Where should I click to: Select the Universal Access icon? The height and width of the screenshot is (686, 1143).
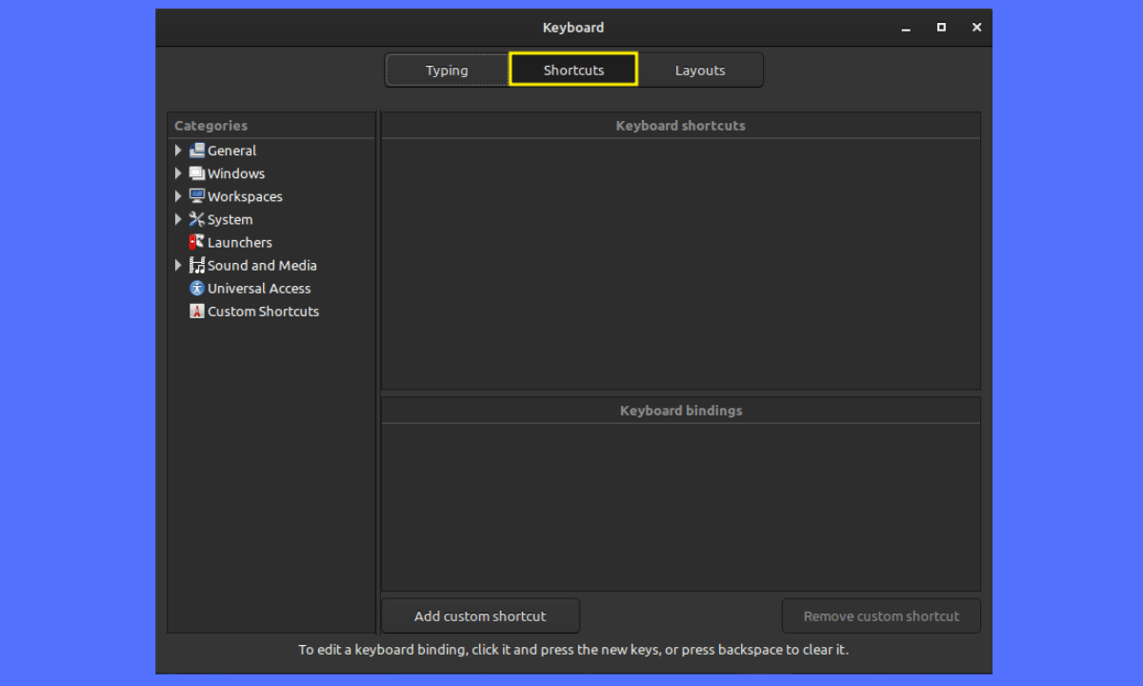click(197, 288)
